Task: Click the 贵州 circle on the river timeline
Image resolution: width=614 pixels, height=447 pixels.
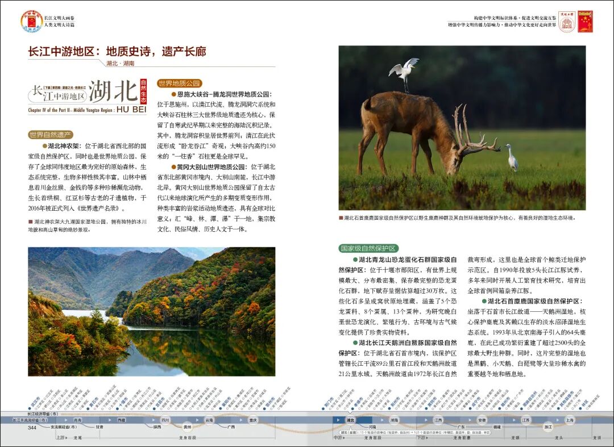Action: click(187, 427)
